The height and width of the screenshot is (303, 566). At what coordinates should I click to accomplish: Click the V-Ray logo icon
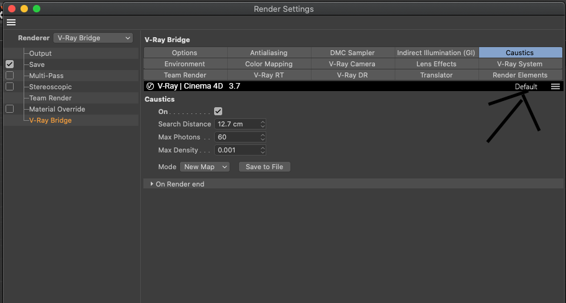150,86
